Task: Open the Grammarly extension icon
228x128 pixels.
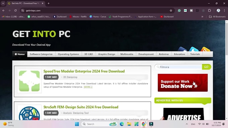Action: coord(179,11)
